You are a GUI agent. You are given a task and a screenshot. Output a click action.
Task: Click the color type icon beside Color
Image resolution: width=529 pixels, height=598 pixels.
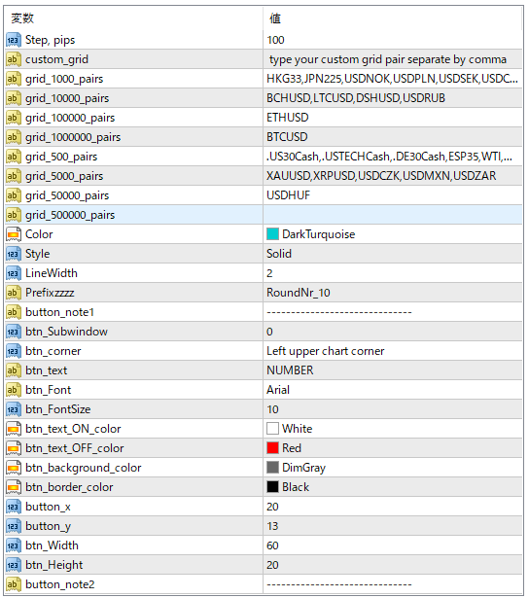coord(14,234)
